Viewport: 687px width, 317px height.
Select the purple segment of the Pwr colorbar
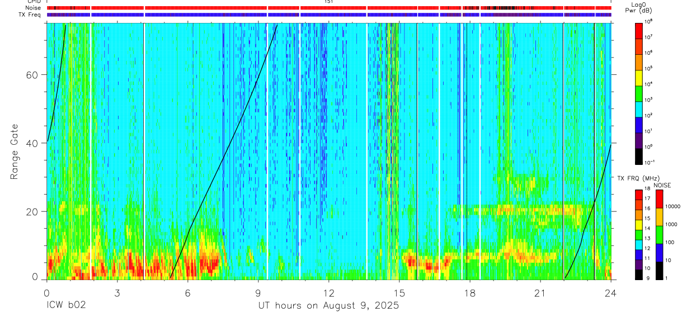point(639,140)
